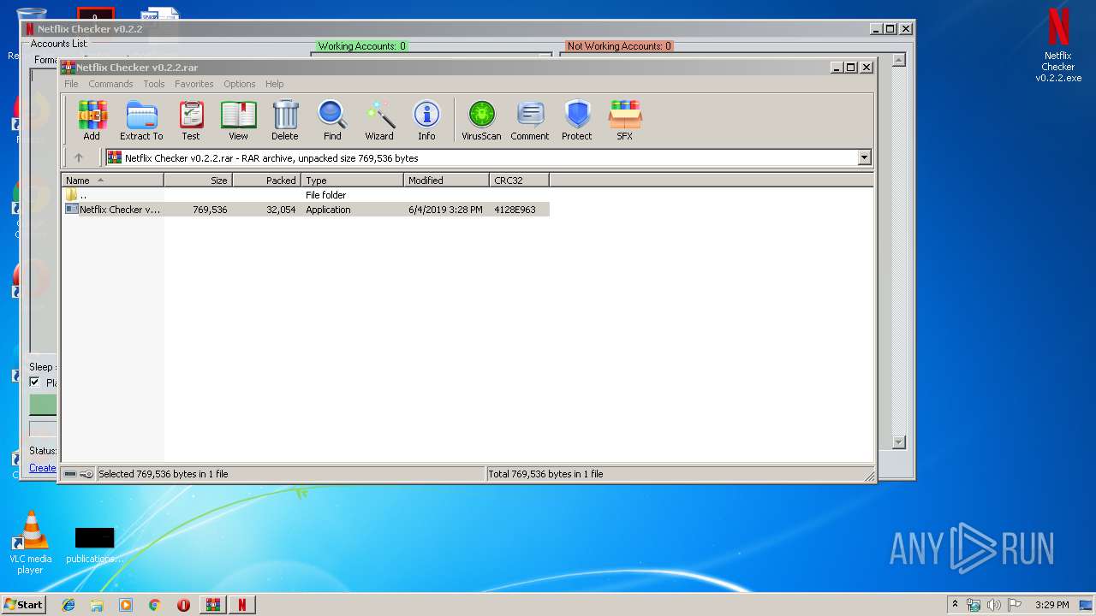Click the drive and key status icon

(x=79, y=474)
